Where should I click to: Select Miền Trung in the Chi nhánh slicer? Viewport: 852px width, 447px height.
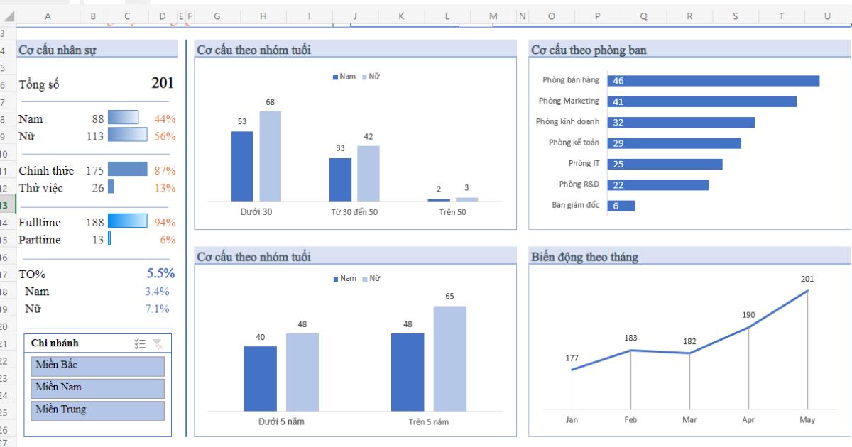[97, 410]
